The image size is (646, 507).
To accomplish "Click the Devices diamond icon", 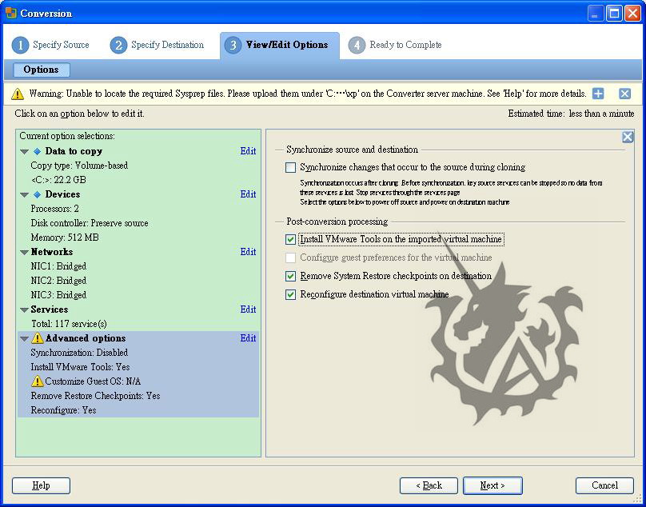I will point(37,194).
